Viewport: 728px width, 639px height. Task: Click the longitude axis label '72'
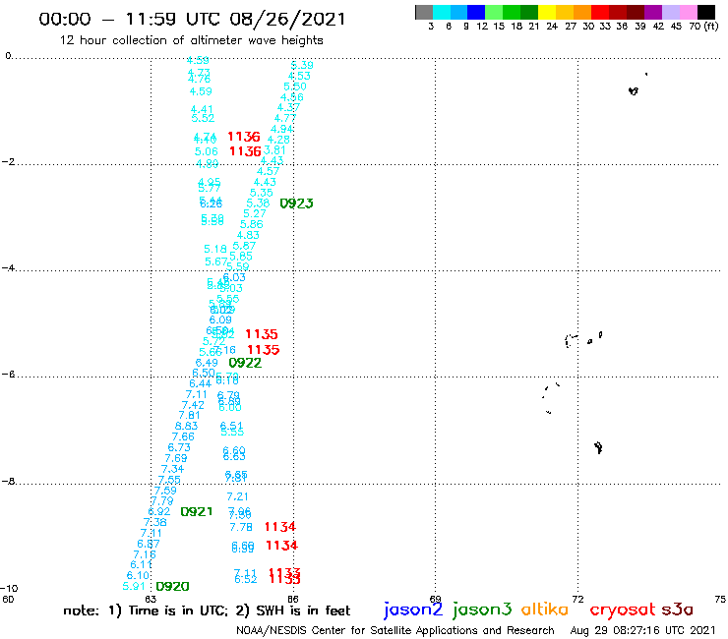pos(577,599)
